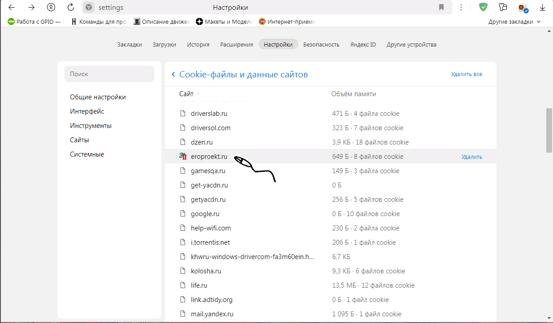The height and width of the screenshot is (323, 553).
Task: Click the file icon beside google.ru
Action: [x=182, y=214]
